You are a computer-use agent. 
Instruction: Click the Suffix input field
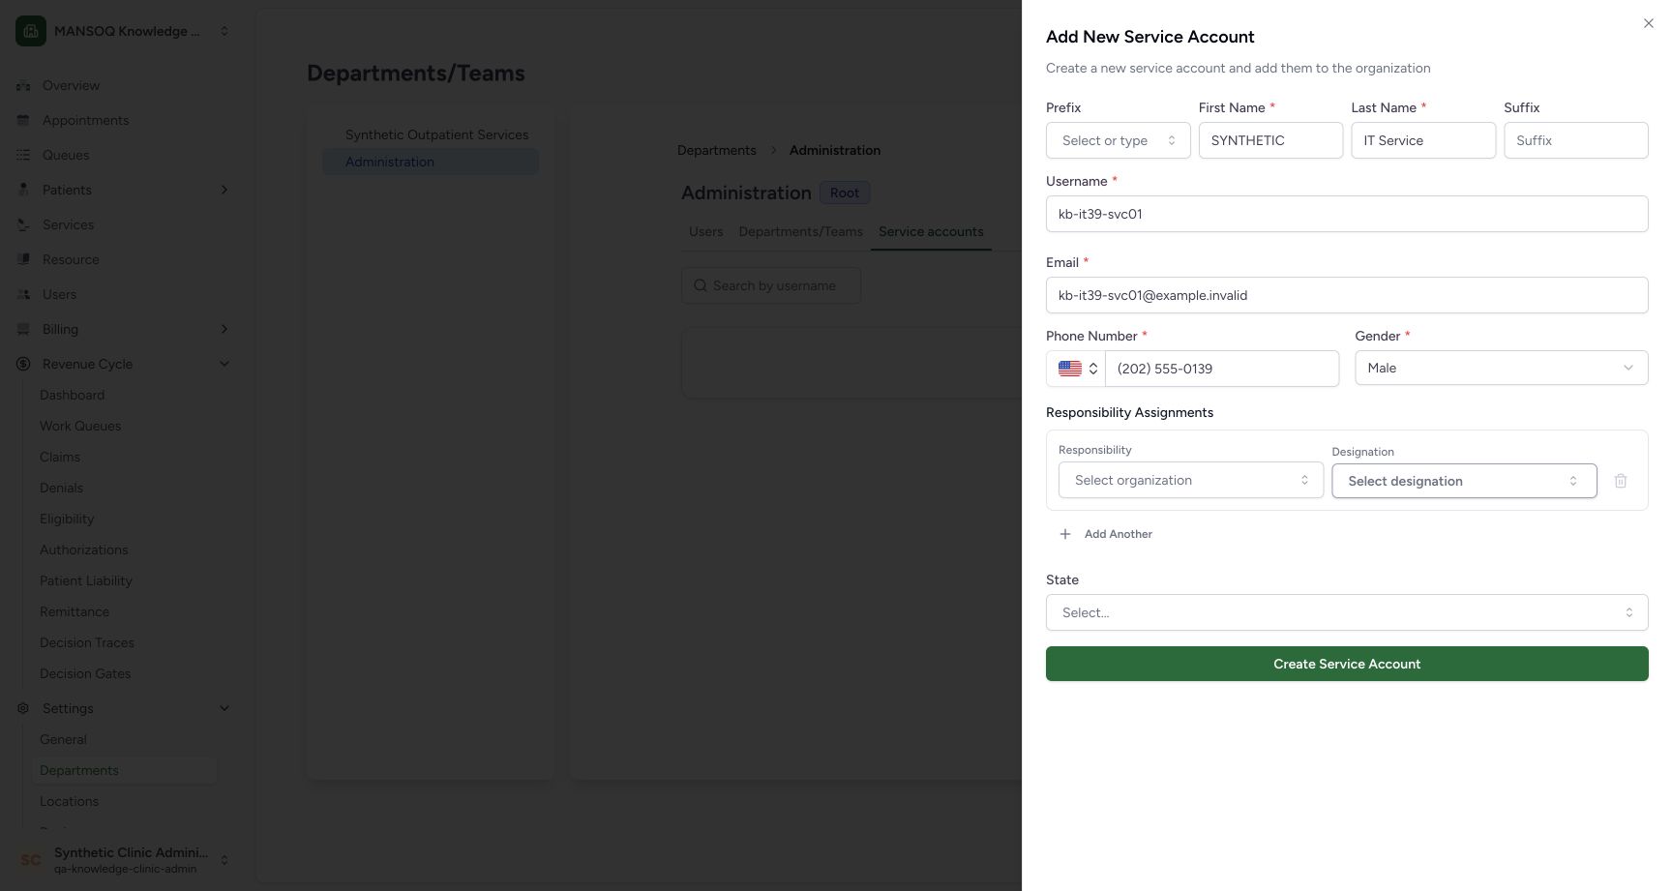[1575, 140]
